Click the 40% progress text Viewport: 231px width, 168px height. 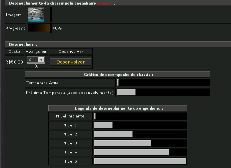tap(57, 28)
